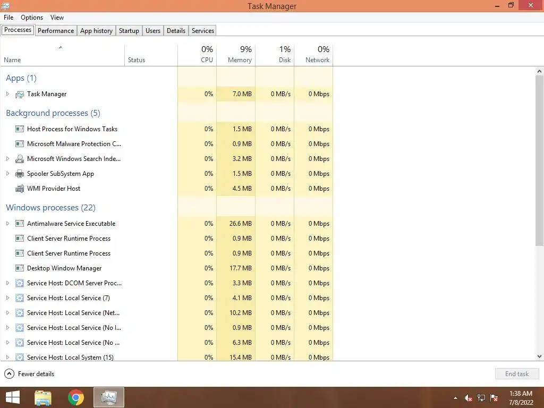Click the Desktop Window Manager icon
Viewport: 544px width, 408px height.
[x=20, y=268]
